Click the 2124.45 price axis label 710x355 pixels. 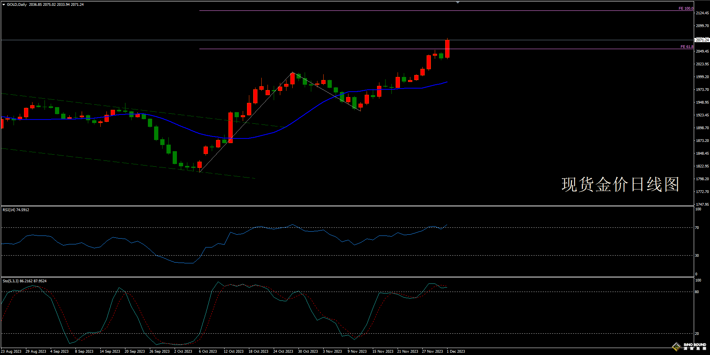(x=702, y=13)
